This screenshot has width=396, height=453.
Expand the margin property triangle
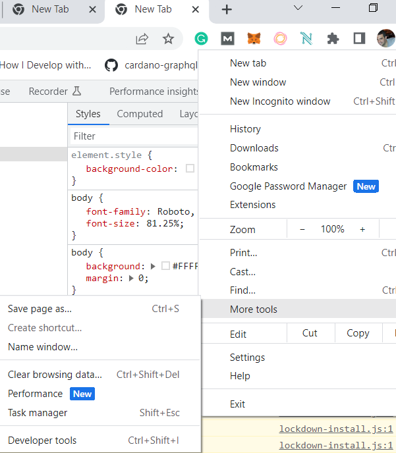click(131, 279)
